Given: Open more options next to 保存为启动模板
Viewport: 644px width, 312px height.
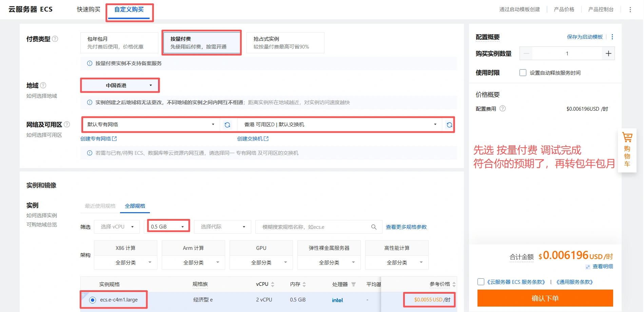Looking at the screenshot, I should pyautogui.click(x=612, y=37).
